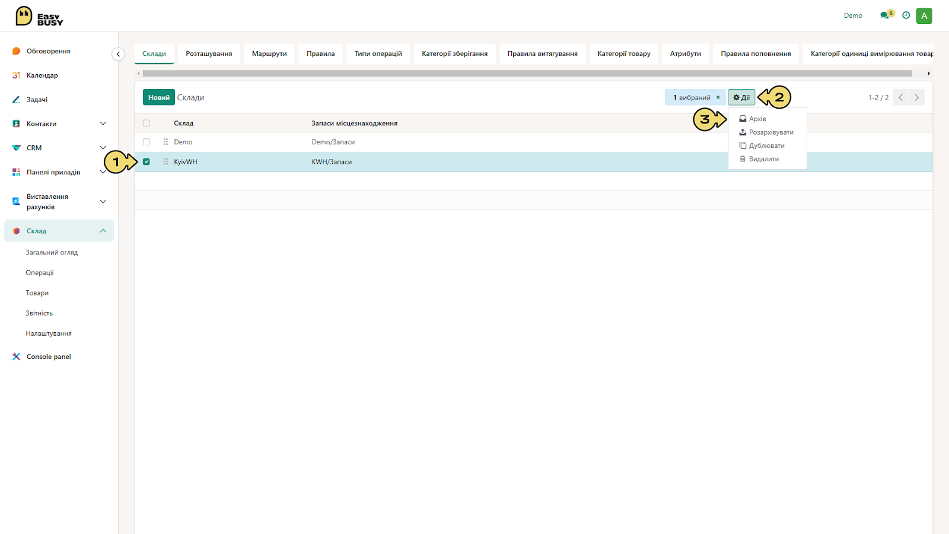Expand the Контакти sidebar menu

(103, 123)
